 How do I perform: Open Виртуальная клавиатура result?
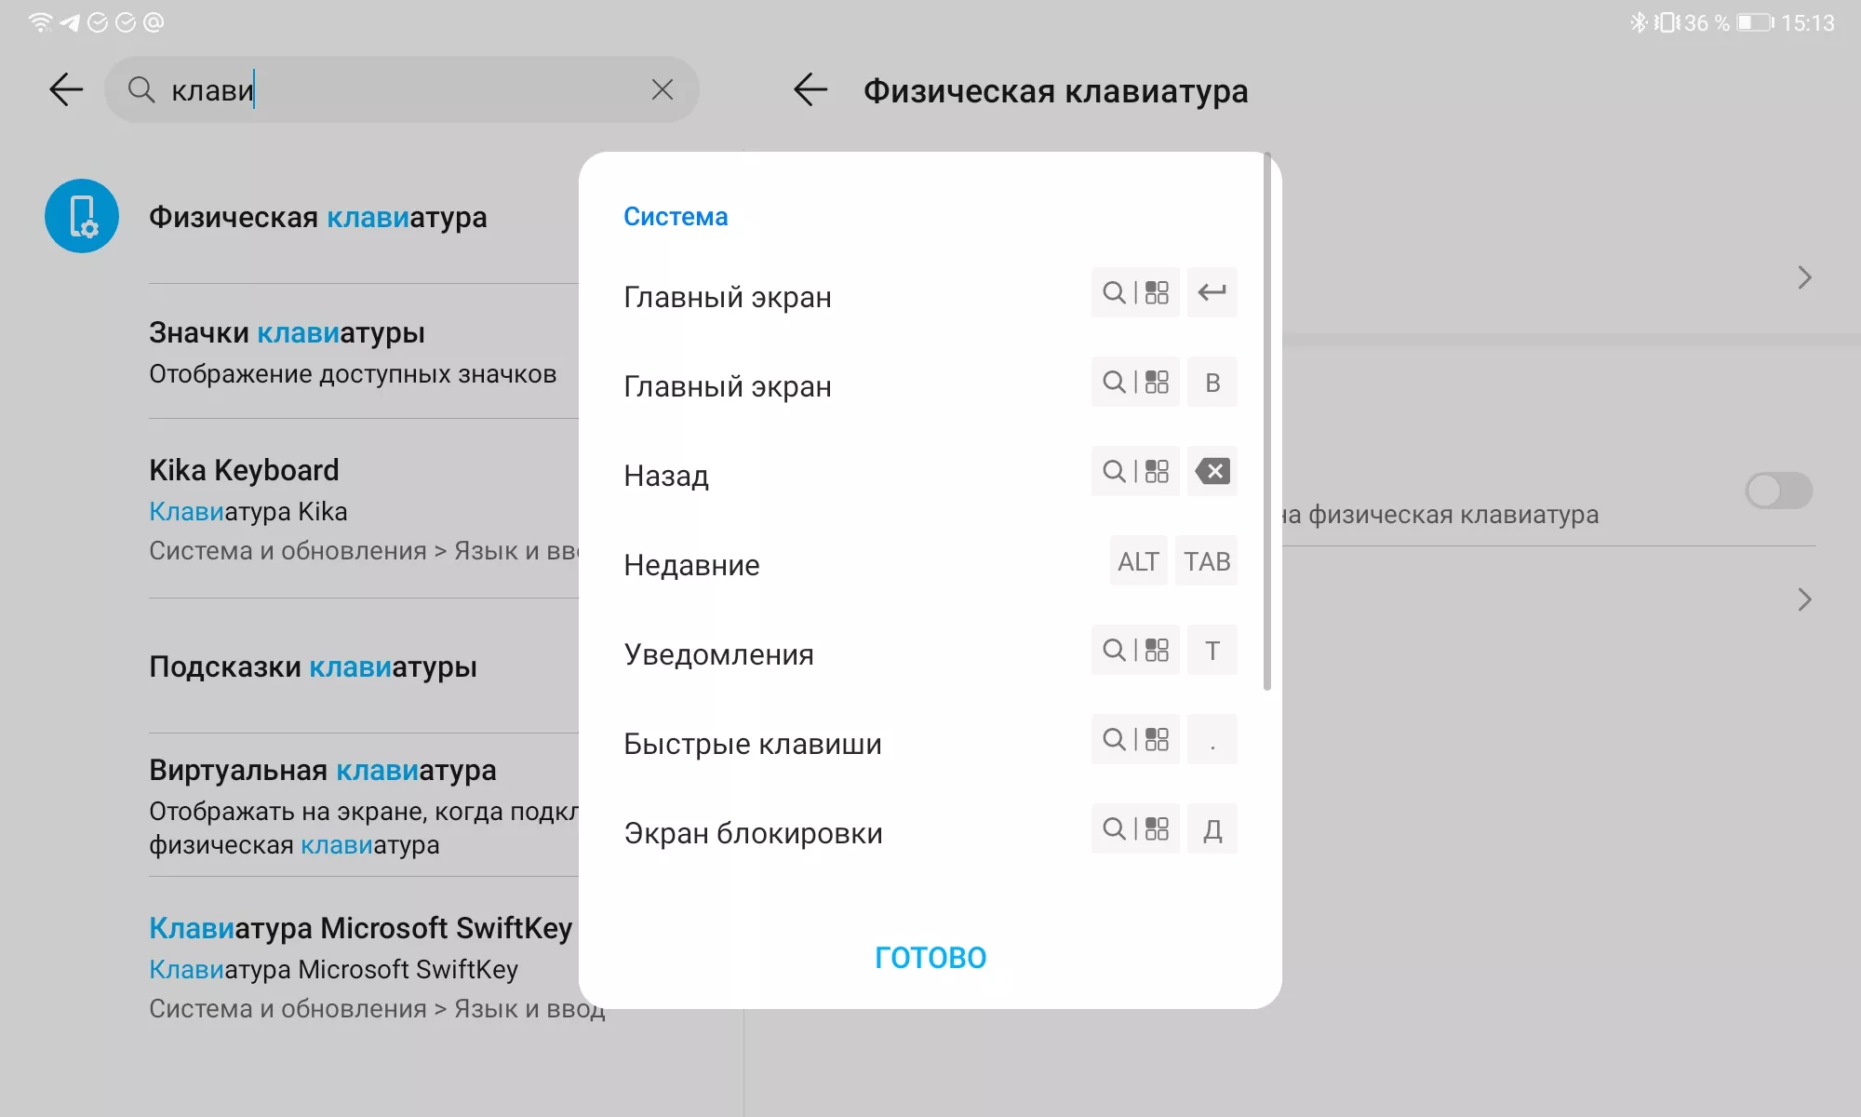(363, 806)
